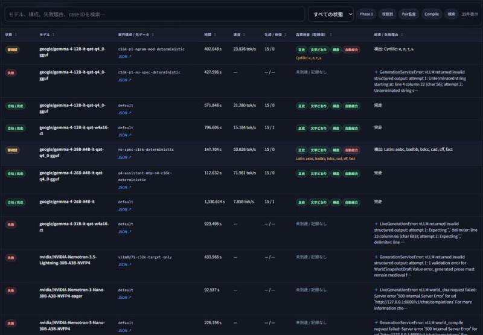The width and height of the screenshot is (483, 335).
Task: Click sort icon beside 時間 header
Action: pos(215,35)
